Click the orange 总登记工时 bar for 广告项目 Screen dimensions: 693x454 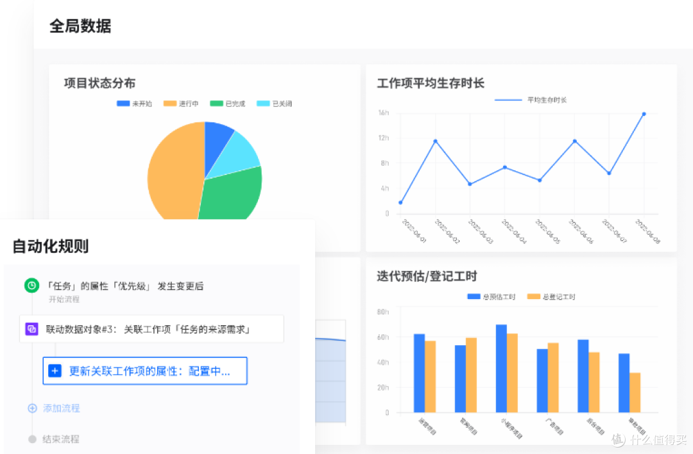pos(553,378)
